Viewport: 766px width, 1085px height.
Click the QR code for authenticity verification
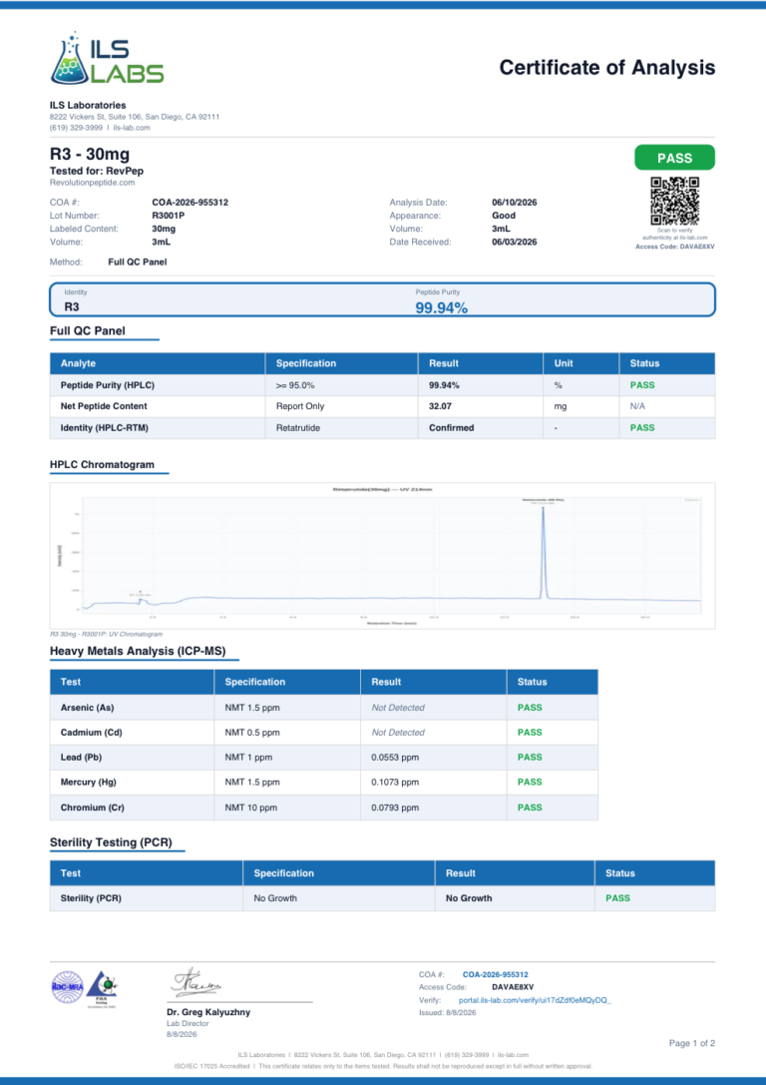coord(675,201)
